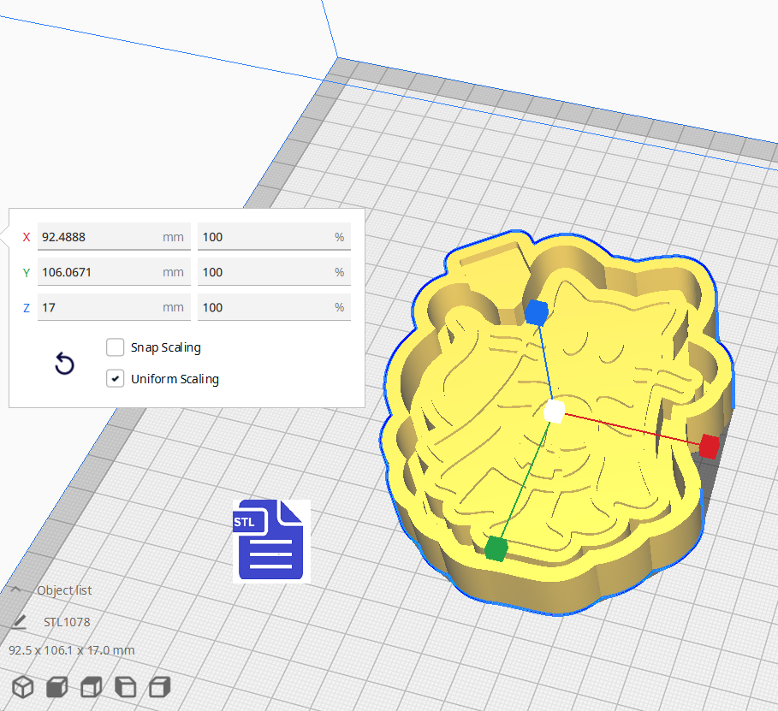Collapse the Object list panel
Viewport: 778px width, 711px height.
(15, 590)
